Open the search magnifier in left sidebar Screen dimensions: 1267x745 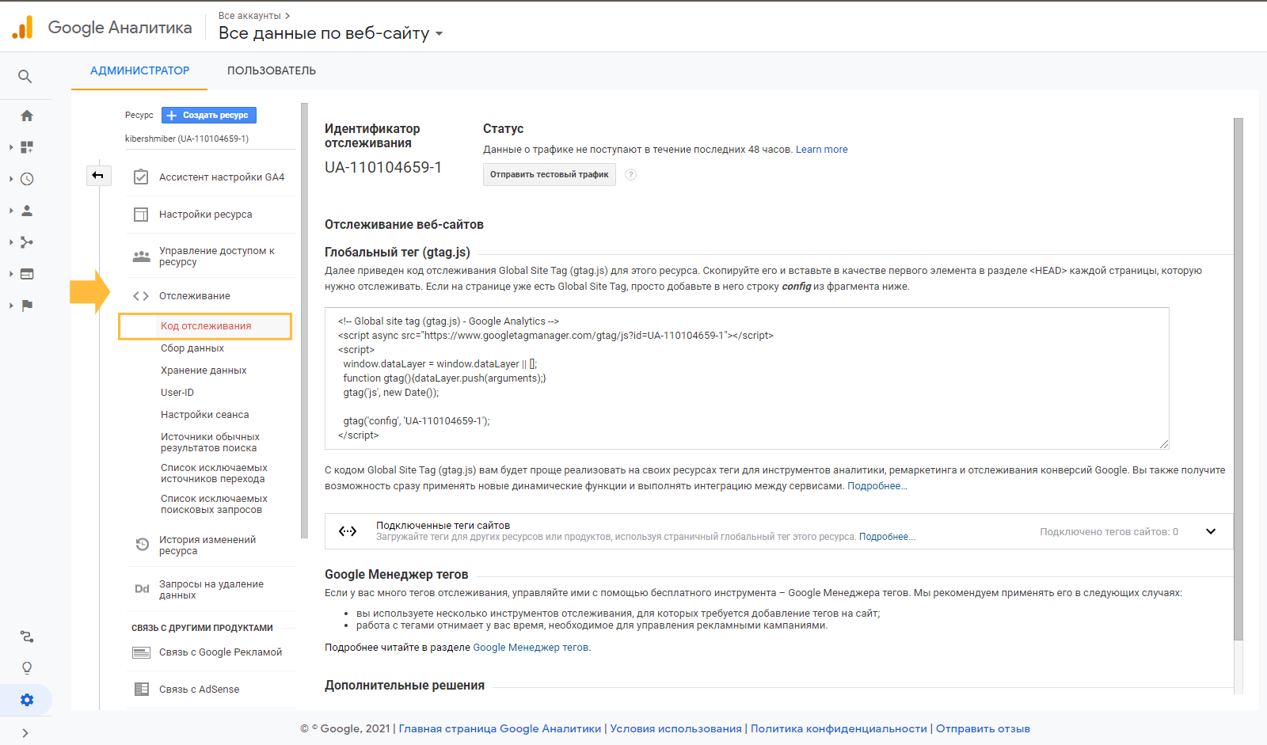[x=25, y=76]
